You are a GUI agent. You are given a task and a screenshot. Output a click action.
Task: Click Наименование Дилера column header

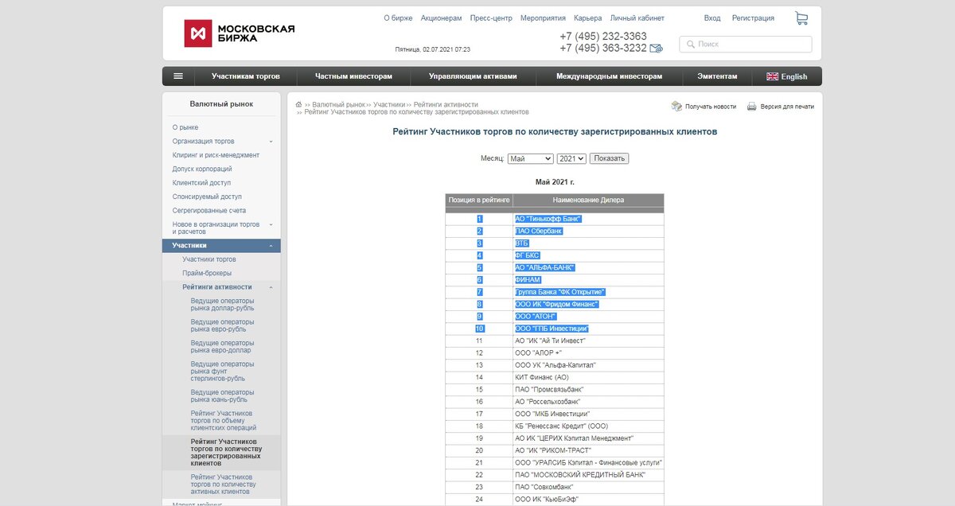pyautogui.click(x=588, y=200)
